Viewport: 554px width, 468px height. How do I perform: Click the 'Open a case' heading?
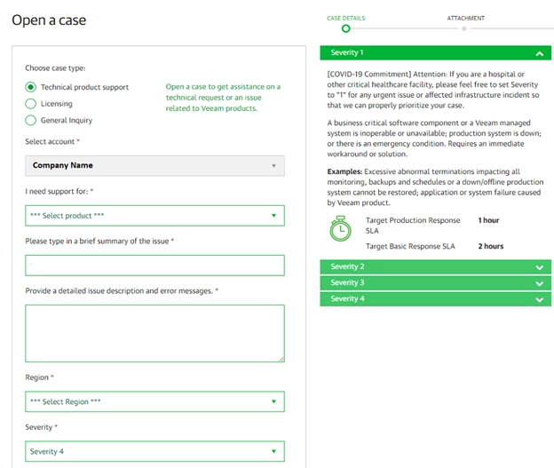tap(49, 20)
